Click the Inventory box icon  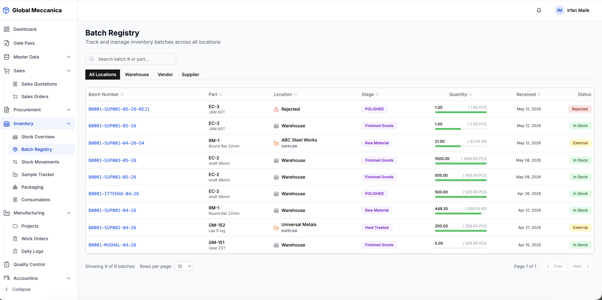(x=7, y=124)
